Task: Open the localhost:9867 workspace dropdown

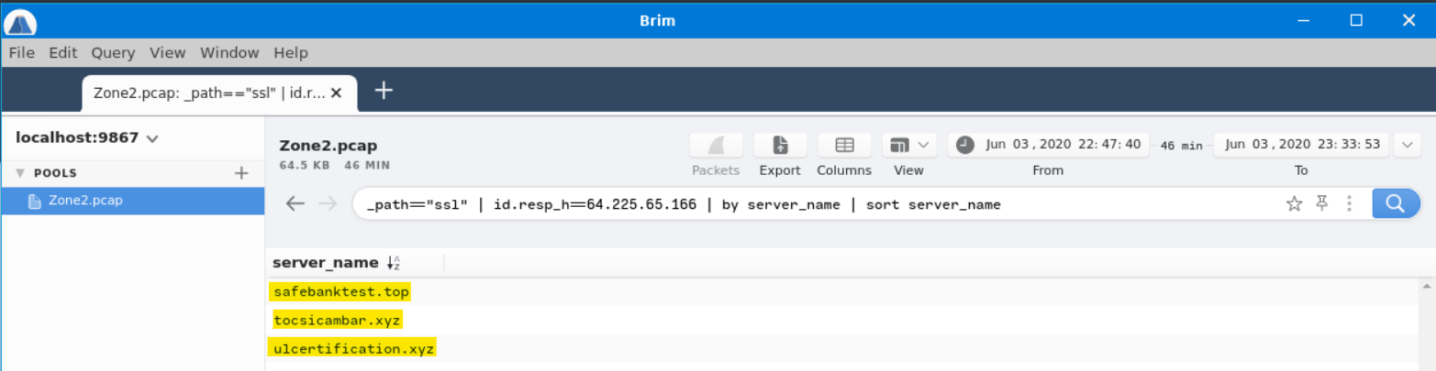Action: click(x=87, y=138)
